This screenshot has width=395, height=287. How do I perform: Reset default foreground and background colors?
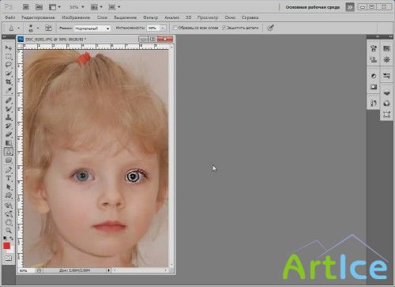[x=6, y=238]
